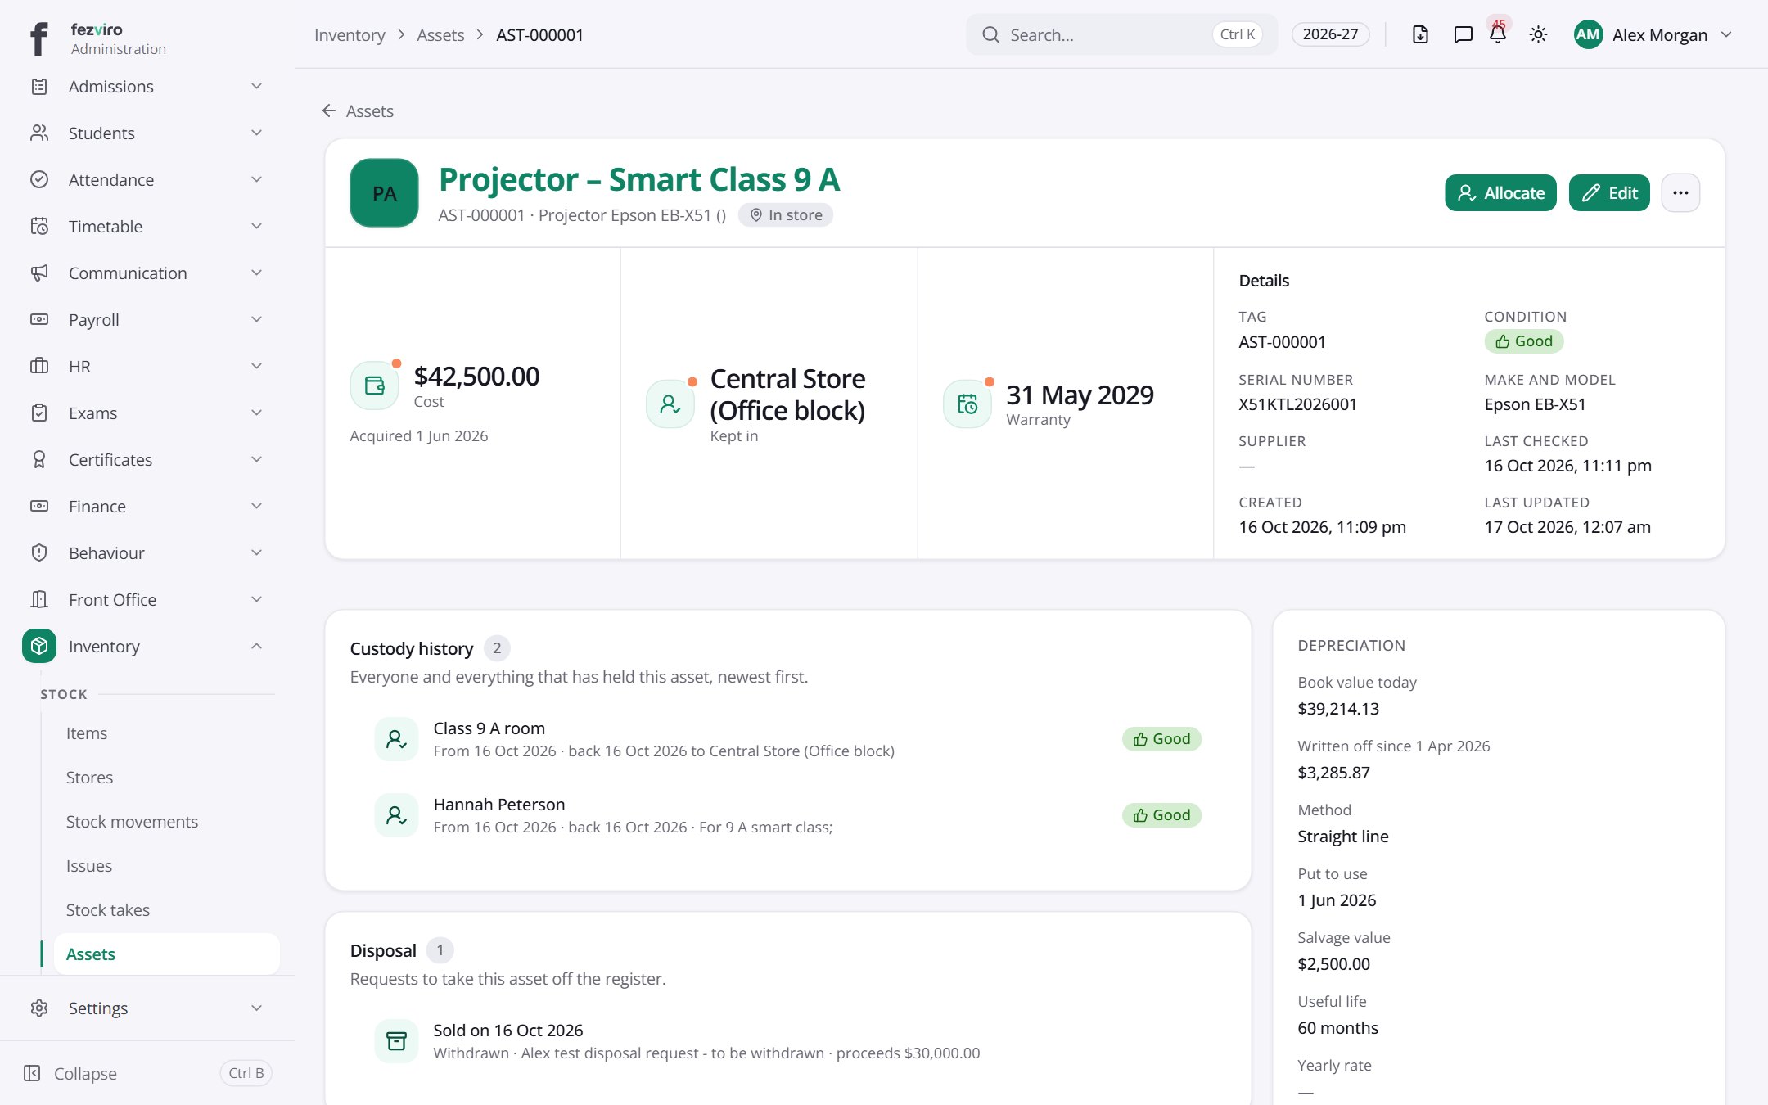Click the back arrow to Assets

[x=329, y=110]
